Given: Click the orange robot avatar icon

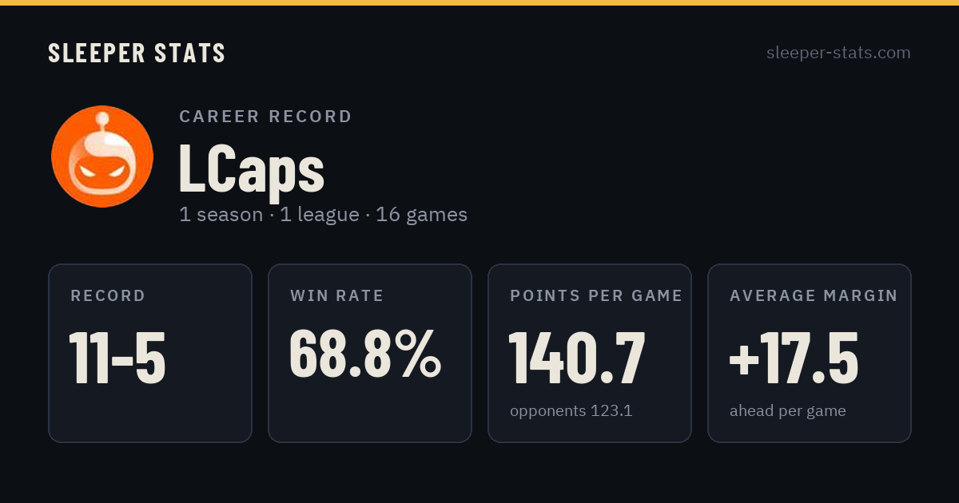Looking at the screenshot, I should (102, 156).
